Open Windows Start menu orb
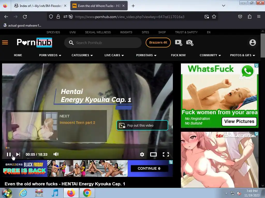265x198 pixels. 7,193
